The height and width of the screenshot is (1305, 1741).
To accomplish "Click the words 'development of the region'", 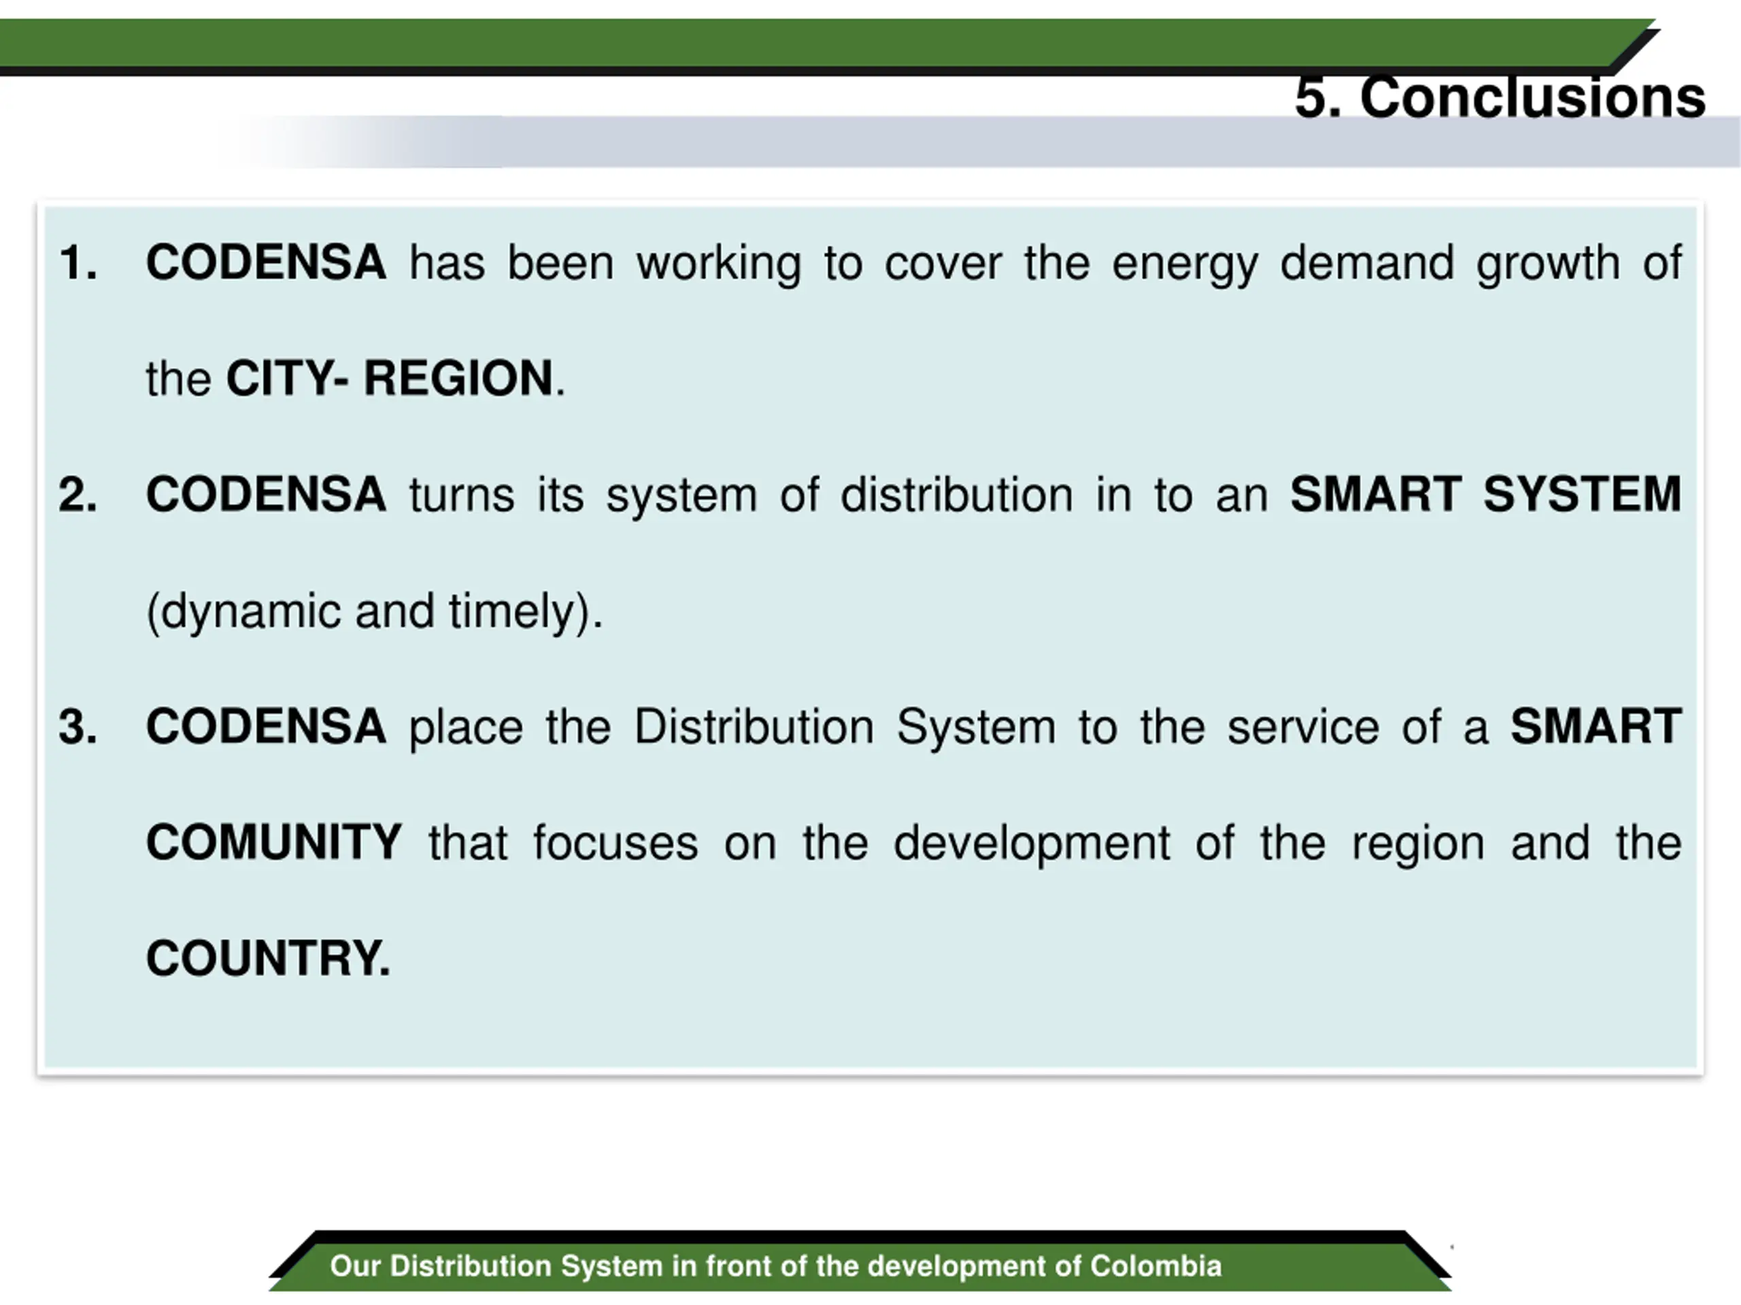I will 1189,846.
